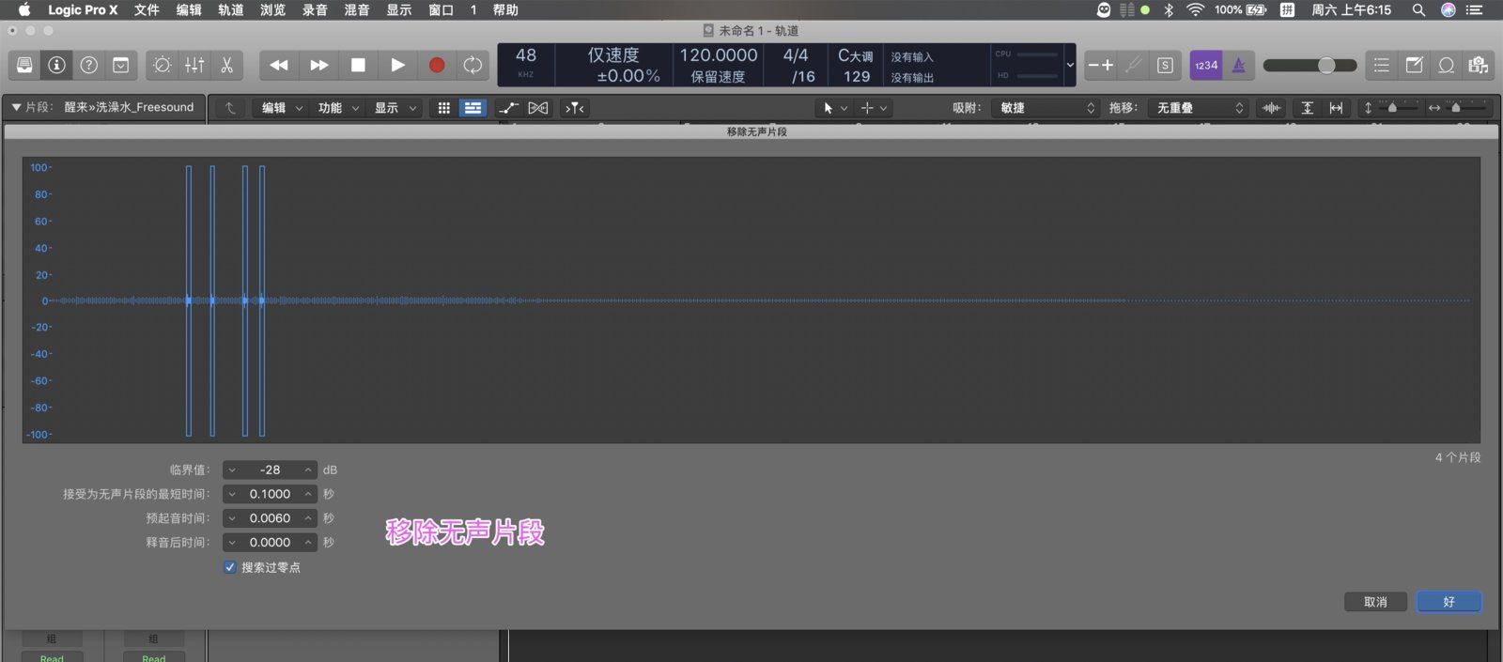Open Spotlight search in menu bar
1503x662 pixels.
click(1418, 9)
